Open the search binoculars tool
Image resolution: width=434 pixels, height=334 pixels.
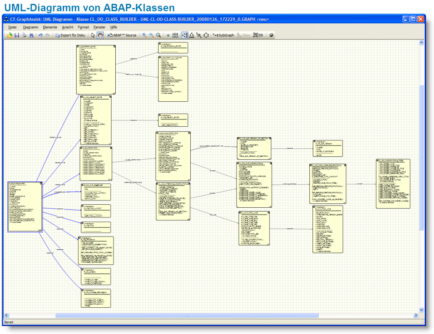click(x=32, y=35)
